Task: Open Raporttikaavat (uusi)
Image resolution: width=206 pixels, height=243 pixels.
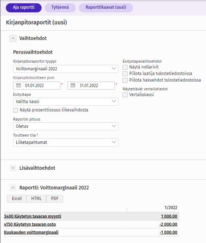Action: tap(106, 8)
